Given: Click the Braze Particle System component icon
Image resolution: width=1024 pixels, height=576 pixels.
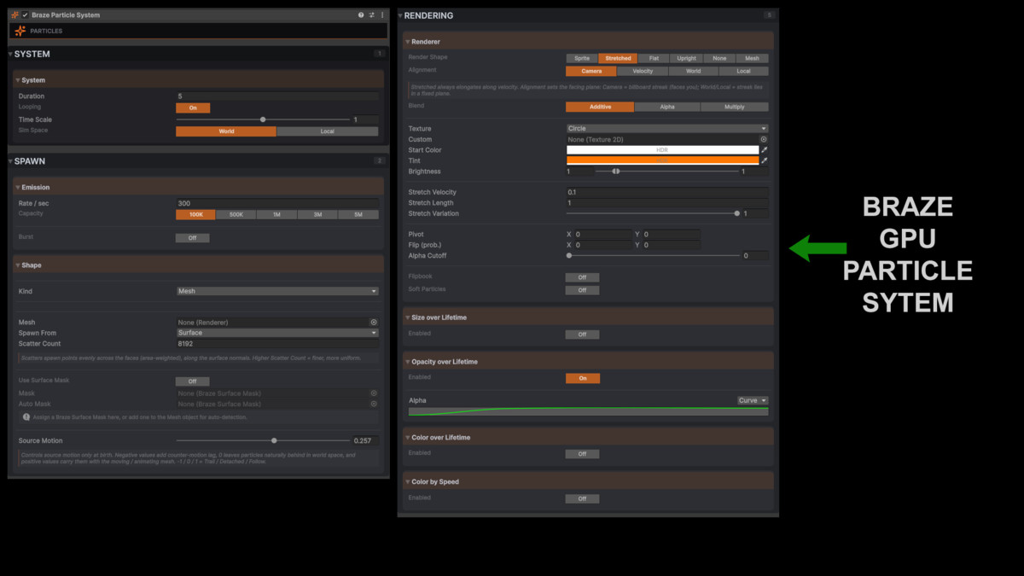Looking at the screenshot, I should 15,15.
